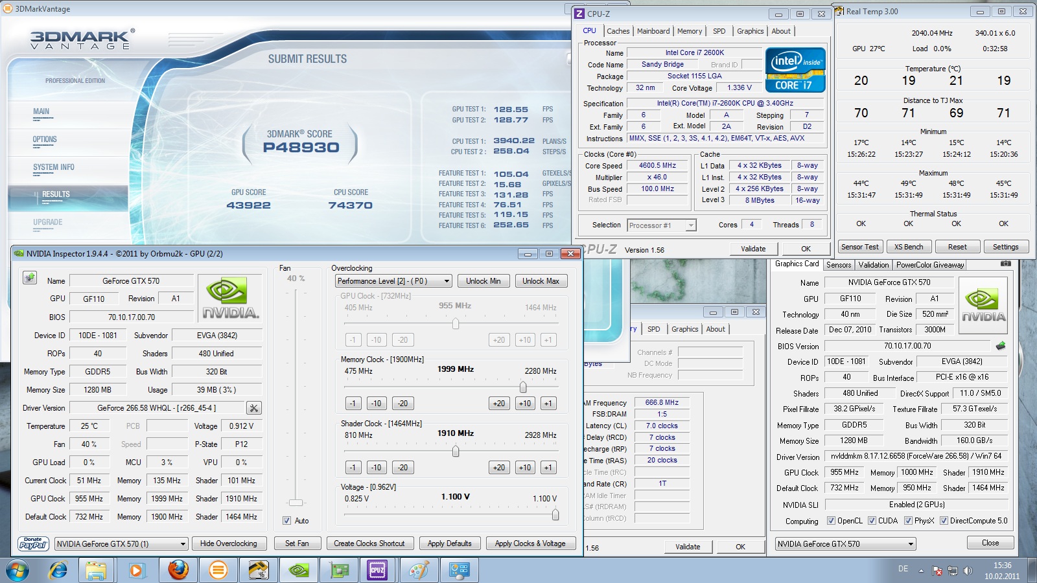The width and height of the screenshot is (1037, 583).
Task: Switch to the Mainboard tab in CPU-Z
Action: tap(653, 31)
